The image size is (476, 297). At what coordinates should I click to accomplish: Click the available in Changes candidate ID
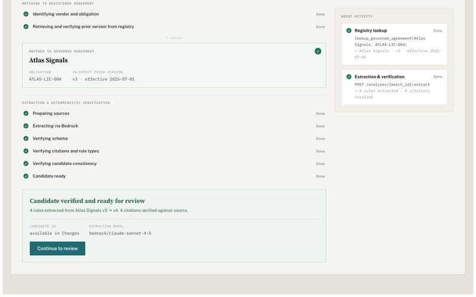click(x=54, y=233)
